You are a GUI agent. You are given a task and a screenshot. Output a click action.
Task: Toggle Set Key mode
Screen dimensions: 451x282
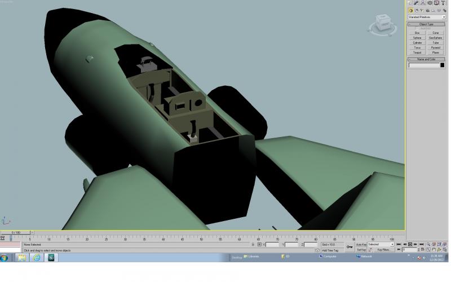tap(361, 250)
